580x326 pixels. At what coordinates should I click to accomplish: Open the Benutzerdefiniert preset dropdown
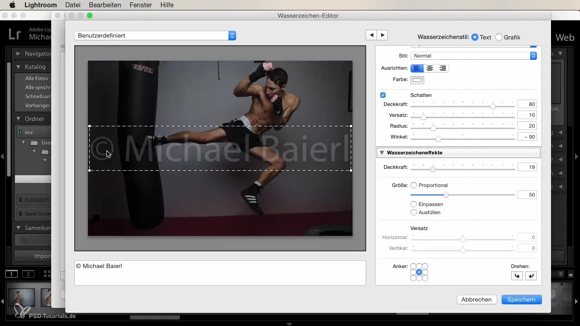click(x=155, y=35)
